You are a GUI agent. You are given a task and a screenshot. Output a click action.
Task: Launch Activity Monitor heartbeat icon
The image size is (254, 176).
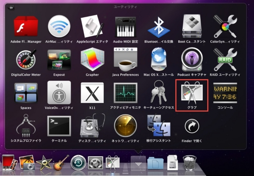pos(126,93)
